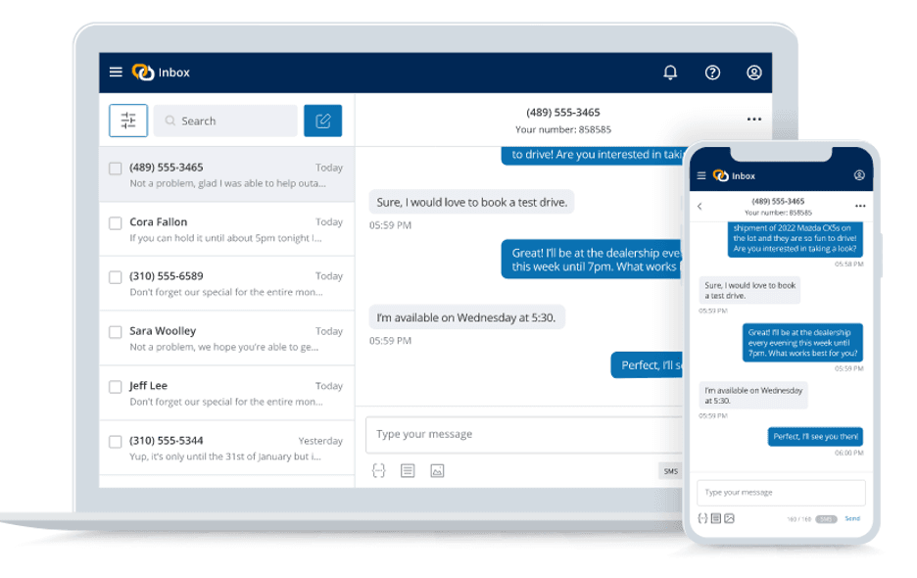The width and height of the screenshot is (917, 578).
Task: Tap Send in the mobile message composer
Action: [x=851, y=517]
